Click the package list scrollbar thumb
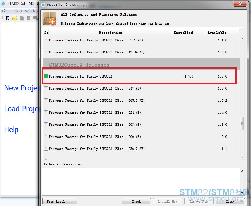 [x=242, y=123]
